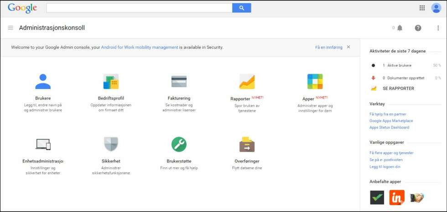Open the help question mark icon
Image resolution: width=447 pixels, height=212 pixels.
pyautogui.click(x=418, y=28)
